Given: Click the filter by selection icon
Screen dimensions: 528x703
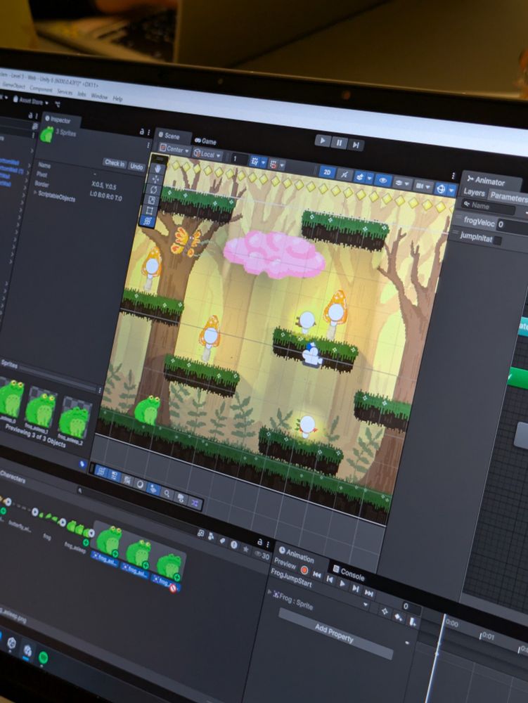Looking at the screenshot, I should [x=384, y=612].
